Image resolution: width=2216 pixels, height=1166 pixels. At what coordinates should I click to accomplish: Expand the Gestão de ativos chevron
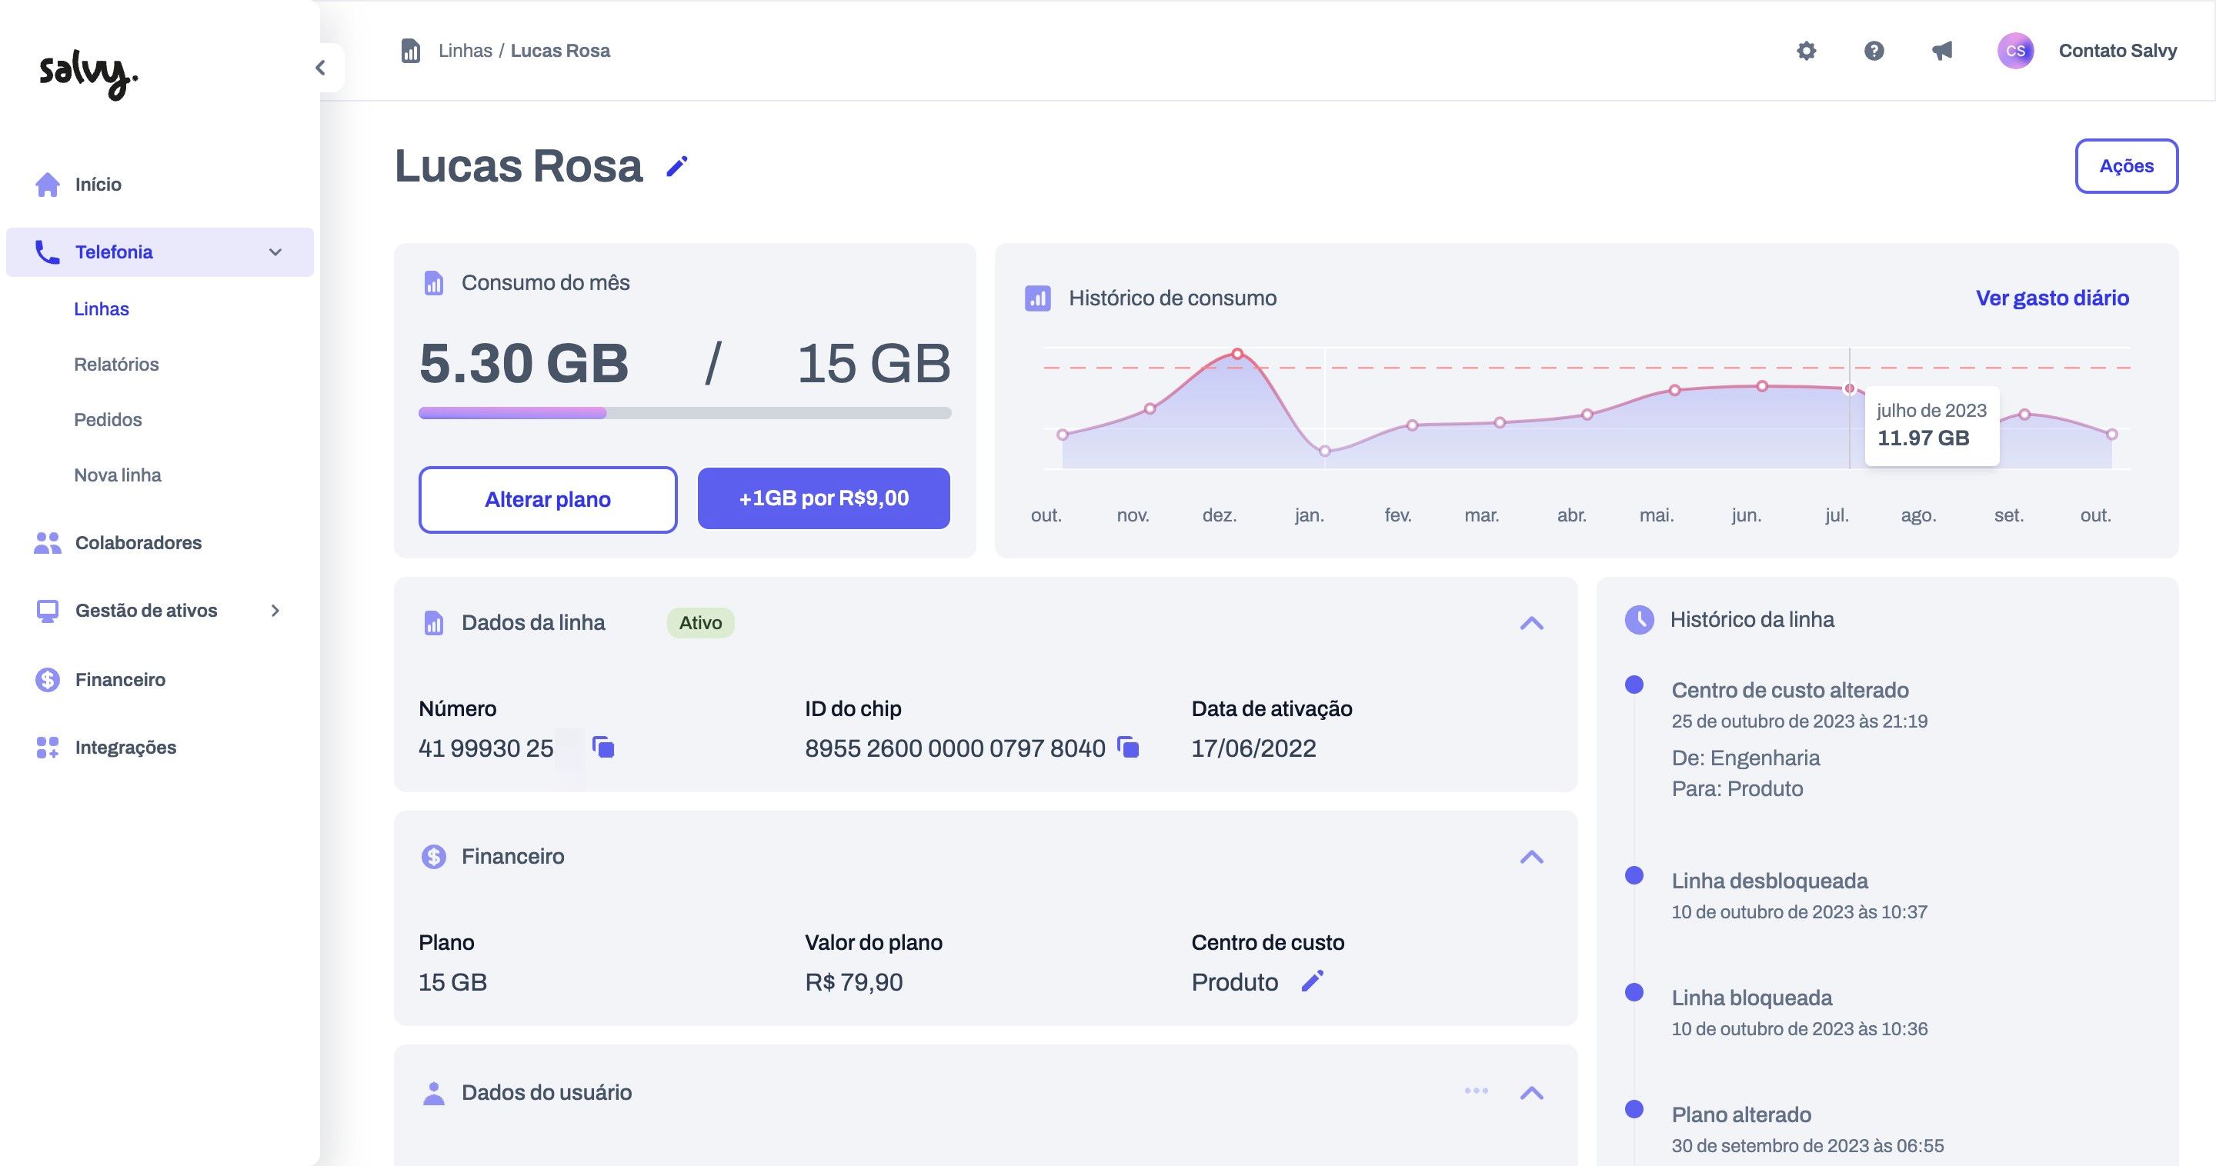[275, 611]
